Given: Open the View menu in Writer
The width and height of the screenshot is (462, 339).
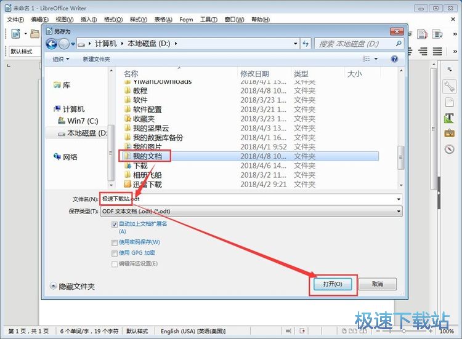Looking at the screenshot, I should coord(65,20).
